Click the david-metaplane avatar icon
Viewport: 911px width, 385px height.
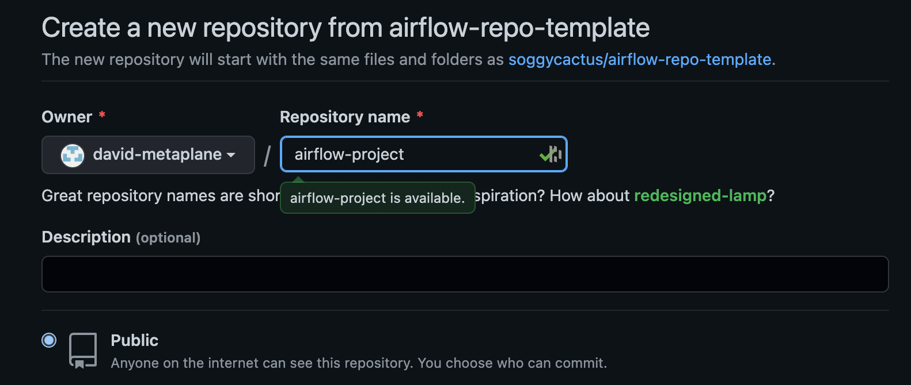coord(71,155)
